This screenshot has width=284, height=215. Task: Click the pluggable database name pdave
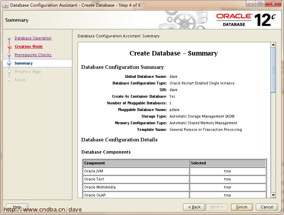tap(174, 110)
